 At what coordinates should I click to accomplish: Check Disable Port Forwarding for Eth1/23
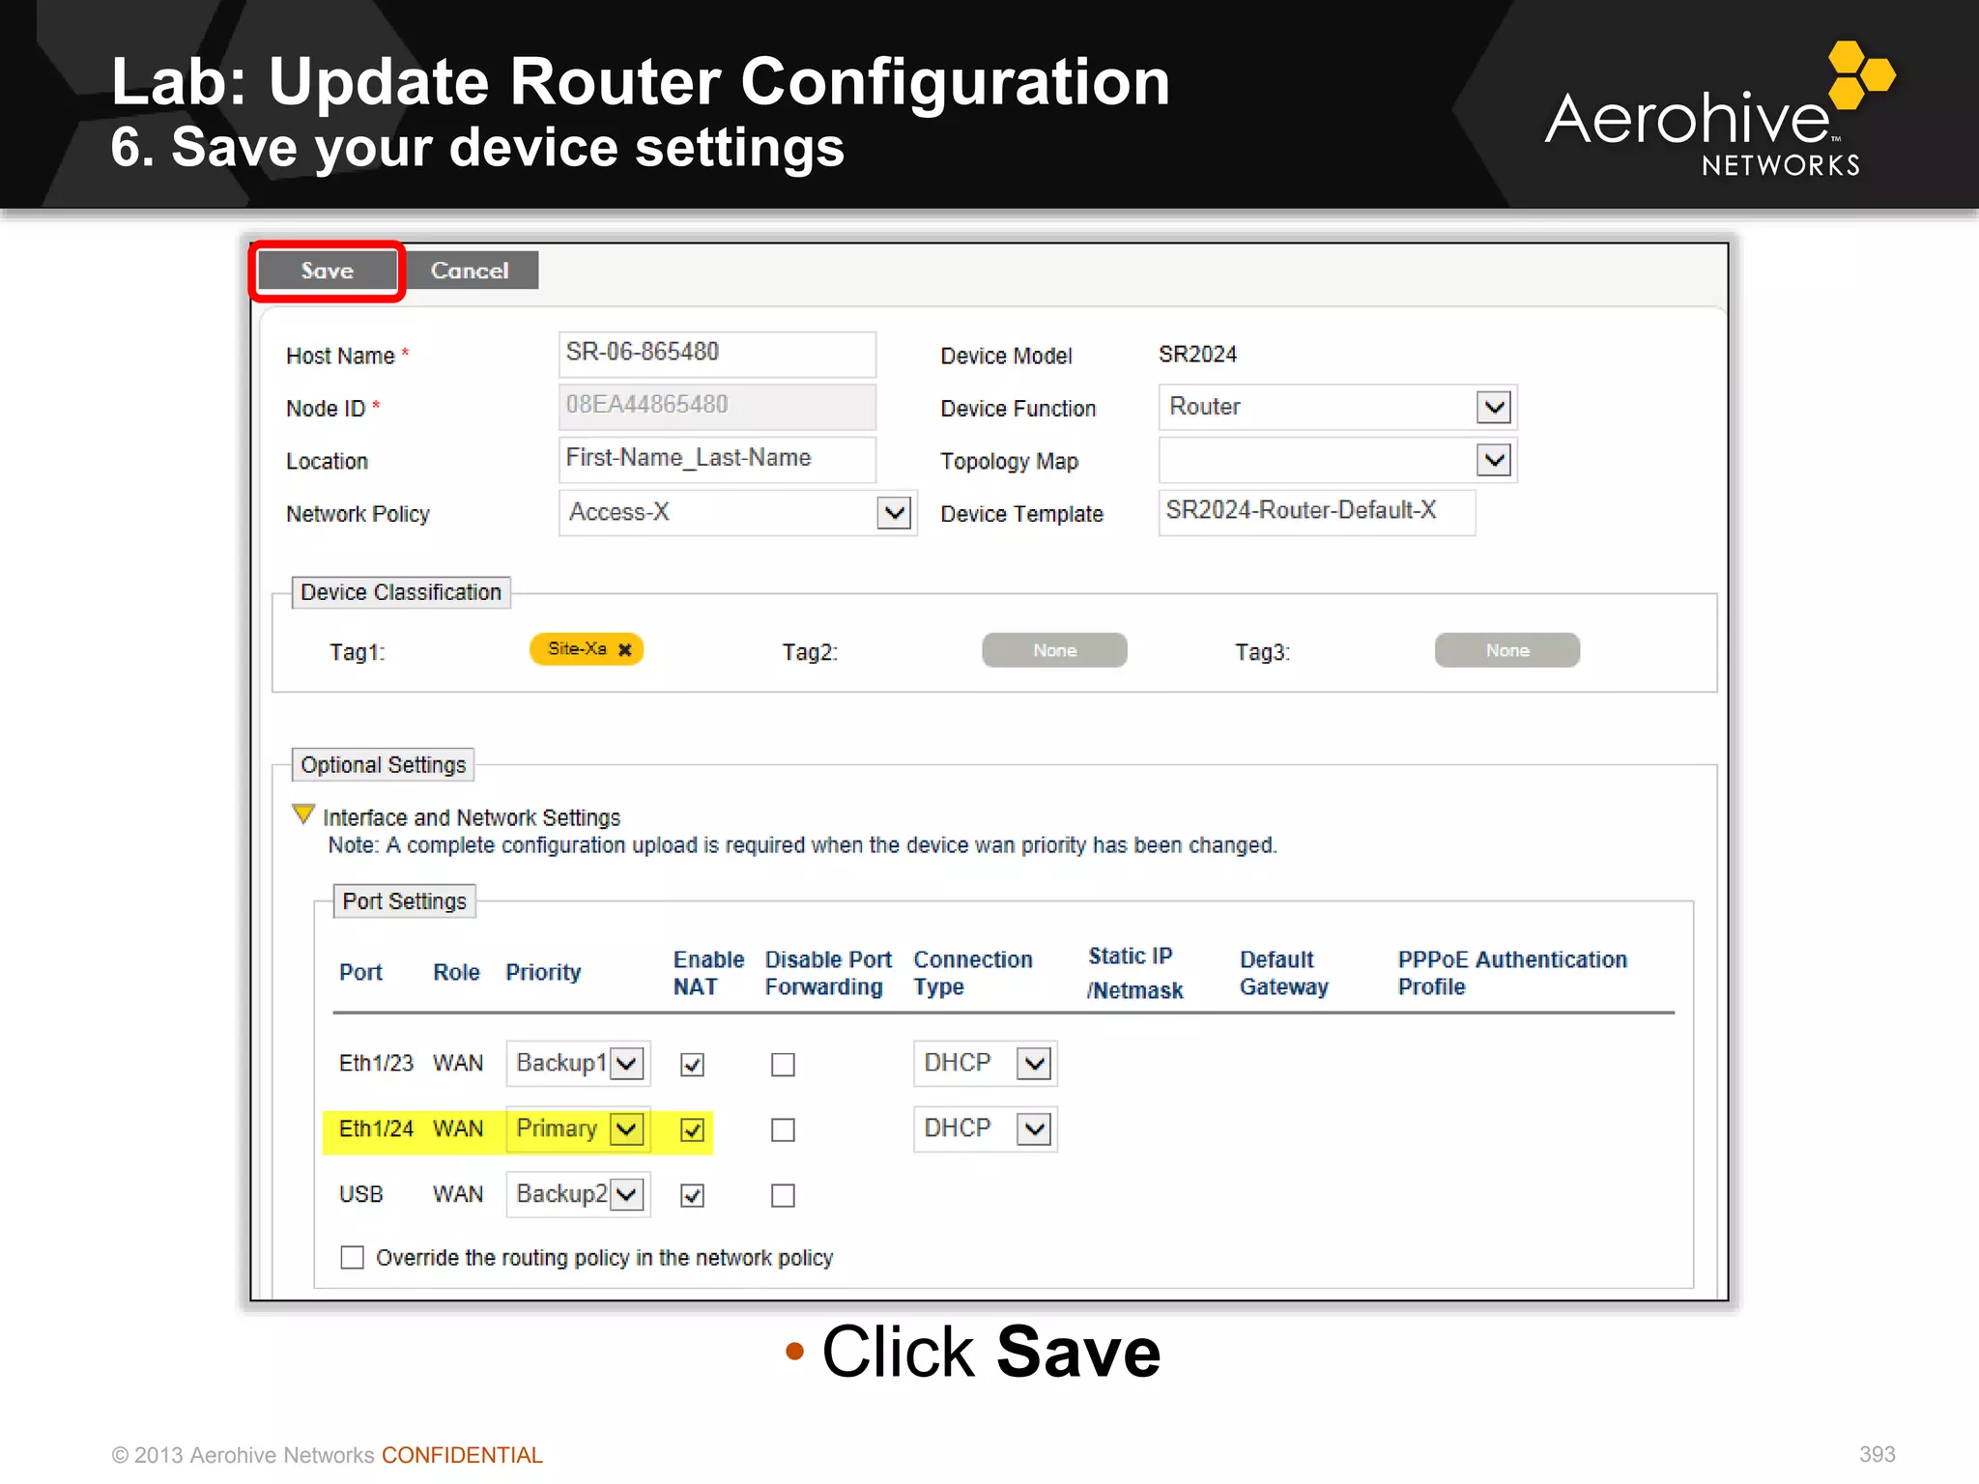(783, 1065)
